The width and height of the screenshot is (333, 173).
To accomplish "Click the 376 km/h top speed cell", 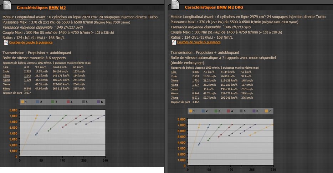I will [247, 98].
